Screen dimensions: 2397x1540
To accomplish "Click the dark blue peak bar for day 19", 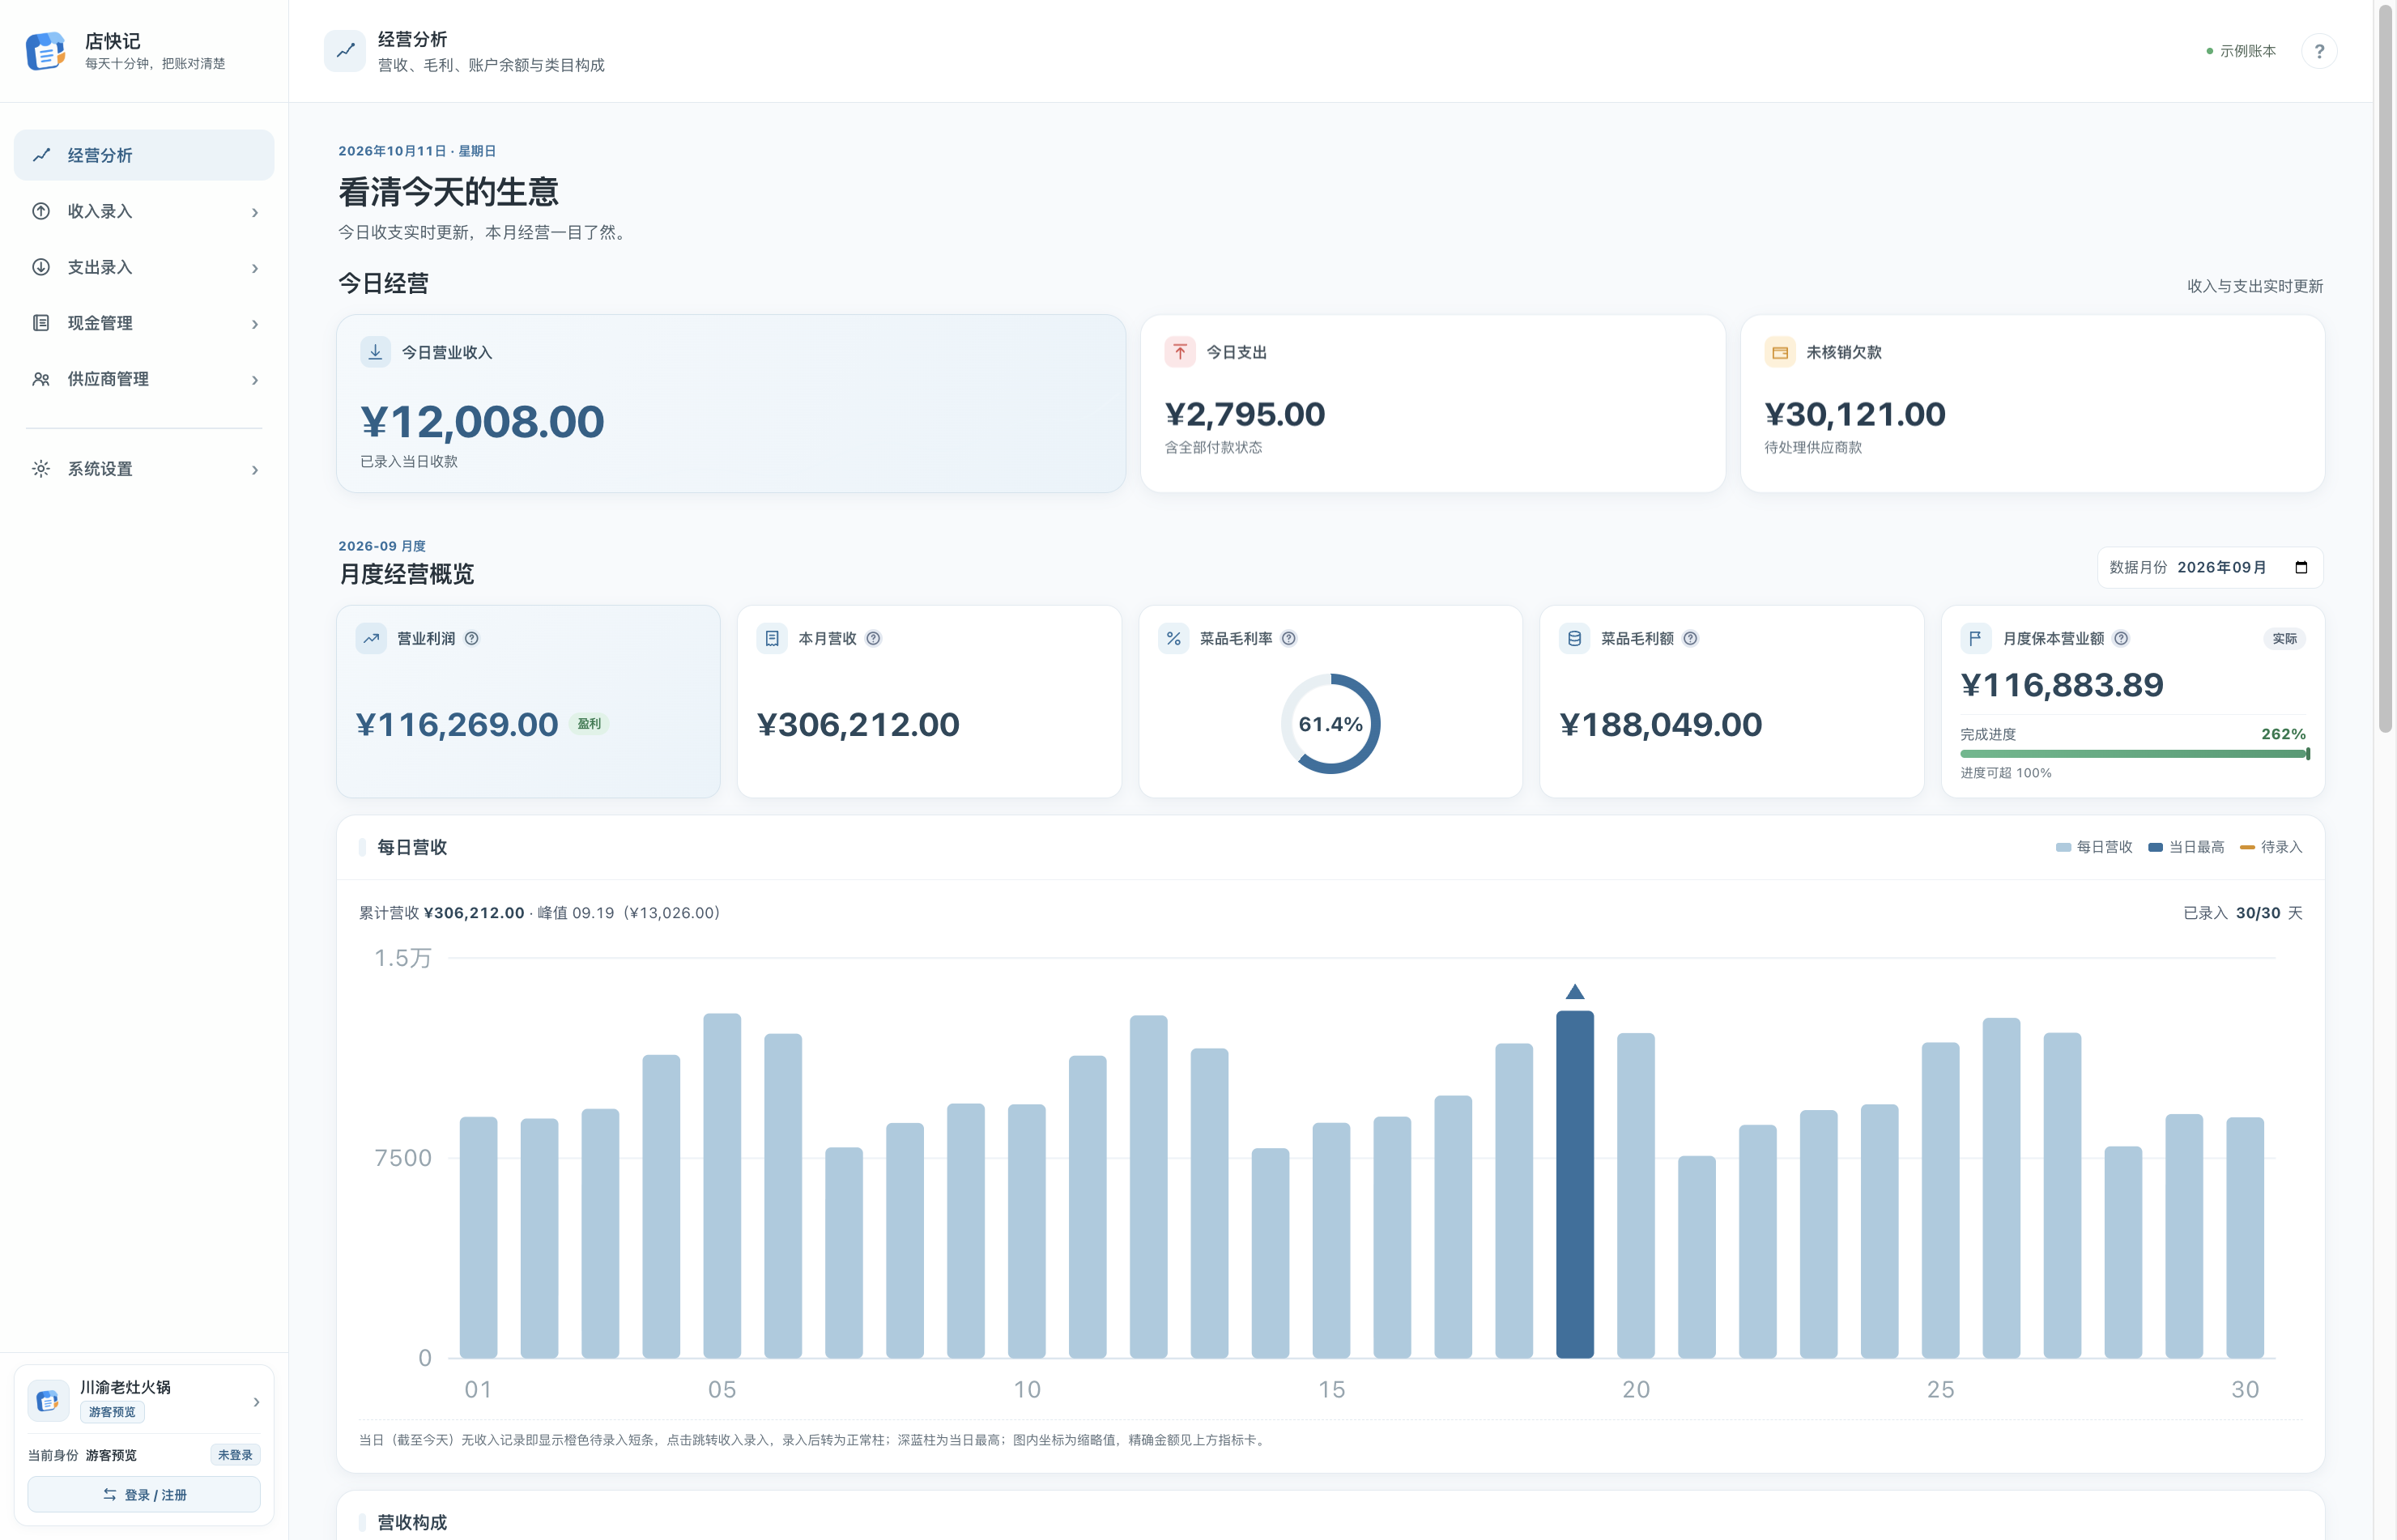I will tap(1574, 1184).
